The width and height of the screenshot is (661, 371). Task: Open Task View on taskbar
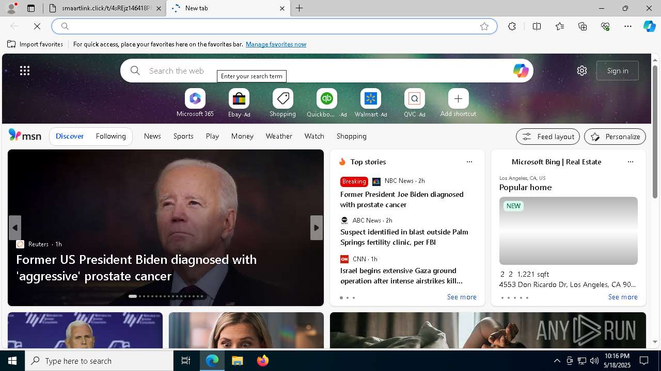point(186,361)
